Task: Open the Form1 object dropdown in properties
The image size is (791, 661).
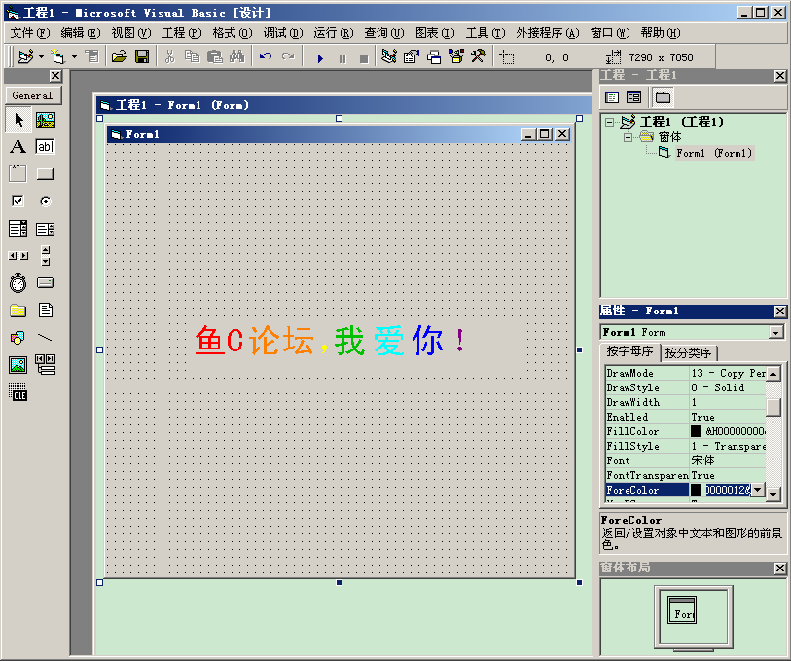Action: [x=775, y=332]
